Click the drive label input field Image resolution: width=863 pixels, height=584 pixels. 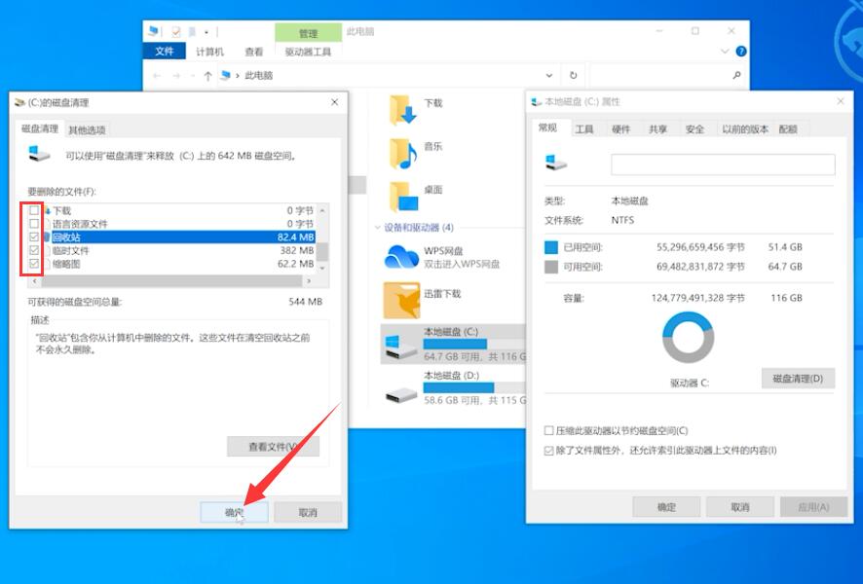(723, 164)
